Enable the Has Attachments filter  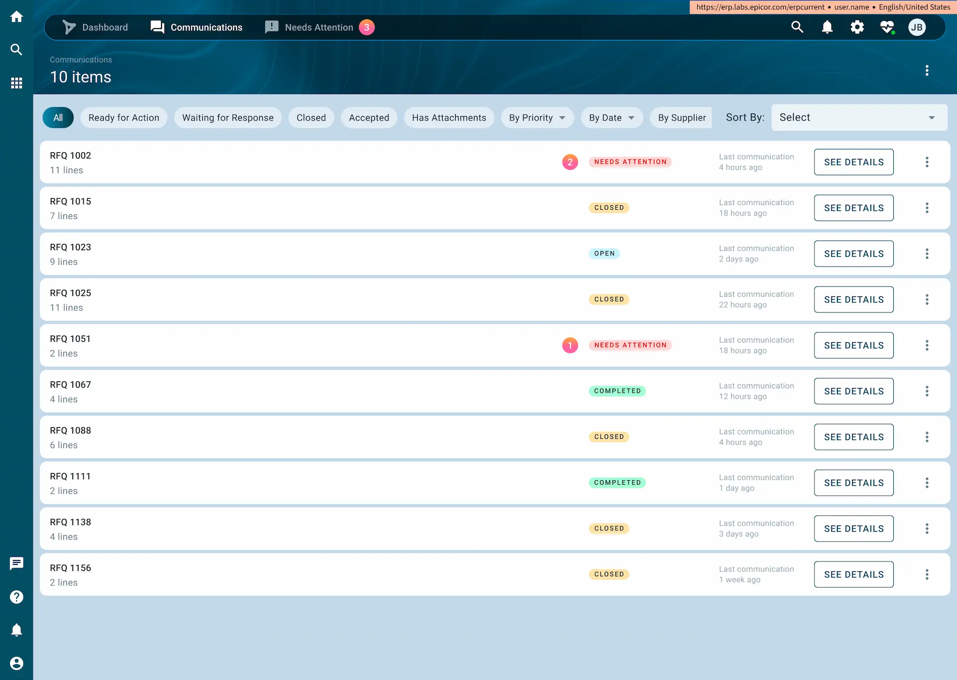[449, 118]
